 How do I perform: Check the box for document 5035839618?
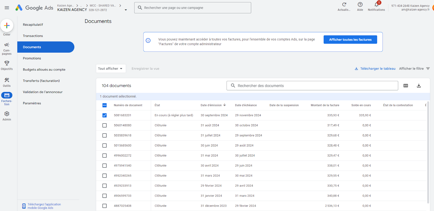pyautogui.click(x=104, y=135)
